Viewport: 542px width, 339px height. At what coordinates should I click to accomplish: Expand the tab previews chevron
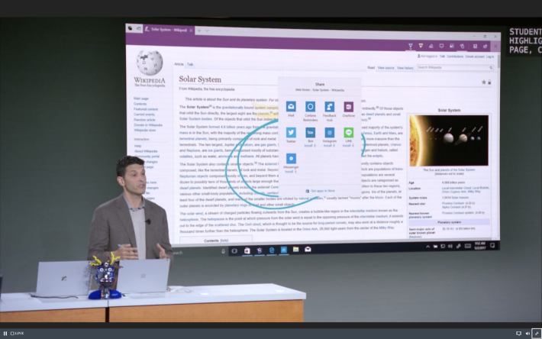click(x=207, y=31)
